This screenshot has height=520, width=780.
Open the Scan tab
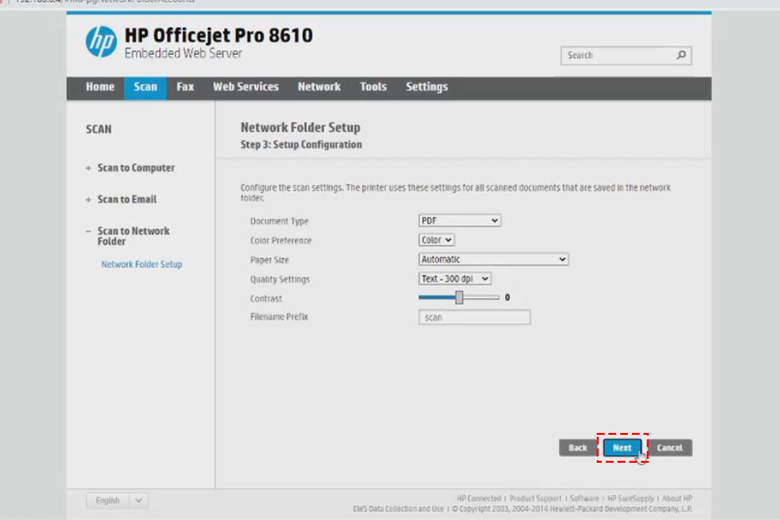pyautogui.click(x=145, y=88)
